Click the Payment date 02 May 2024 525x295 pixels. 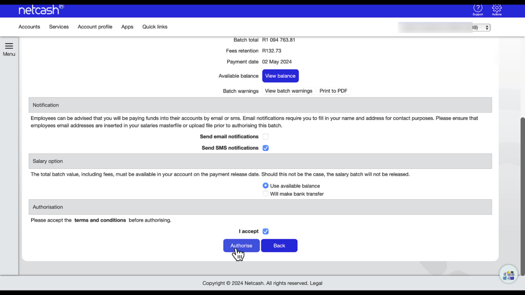point(277,62)
